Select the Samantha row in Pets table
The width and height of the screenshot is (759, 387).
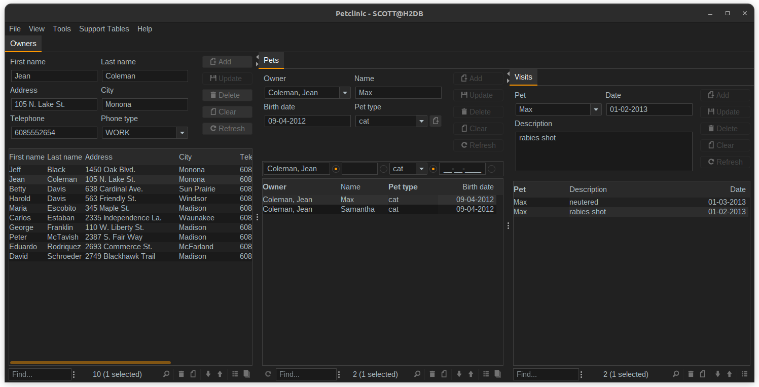point(379,209)
